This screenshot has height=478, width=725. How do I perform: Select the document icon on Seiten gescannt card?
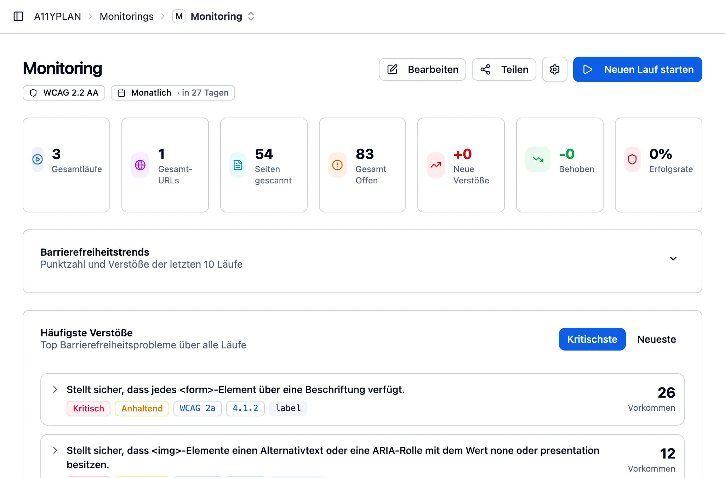[238, 164]
